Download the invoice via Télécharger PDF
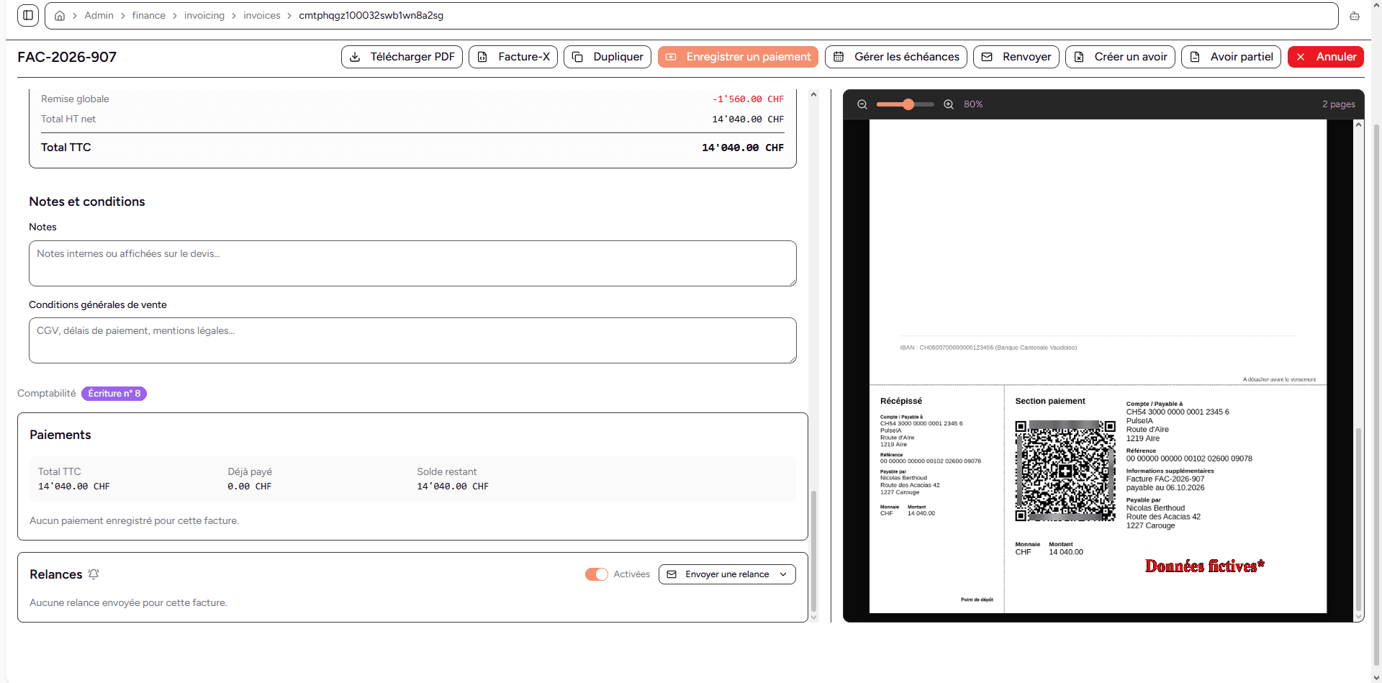 pyautogui.click(x=402, y=57)
